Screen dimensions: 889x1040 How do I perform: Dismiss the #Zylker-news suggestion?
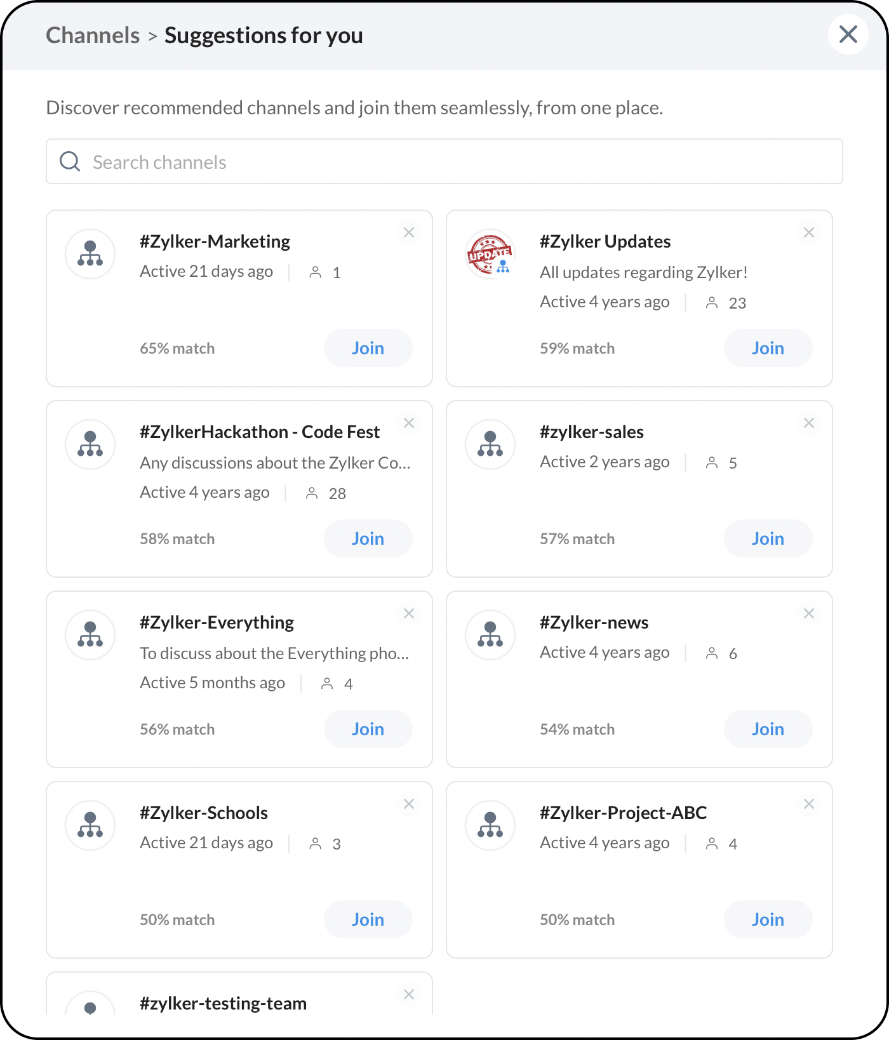coord(809,613)
